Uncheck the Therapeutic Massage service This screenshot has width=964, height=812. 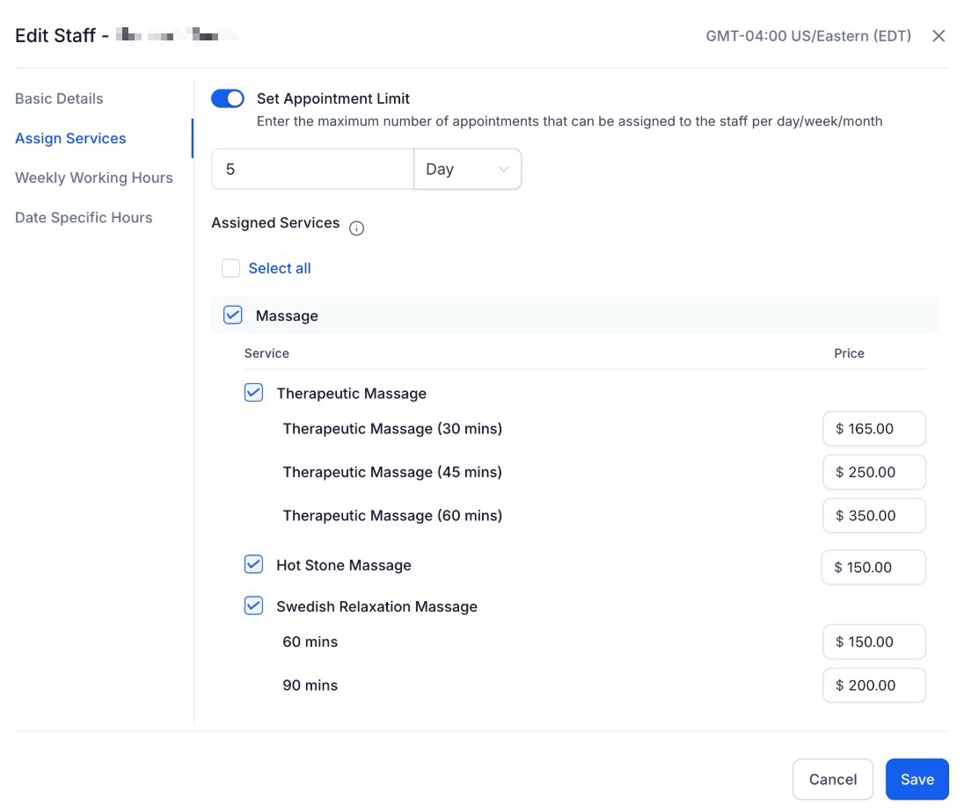(253, 393)
